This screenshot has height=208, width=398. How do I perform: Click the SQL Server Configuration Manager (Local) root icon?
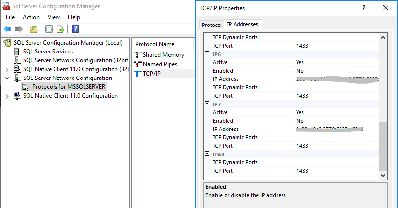coord(8,43)
